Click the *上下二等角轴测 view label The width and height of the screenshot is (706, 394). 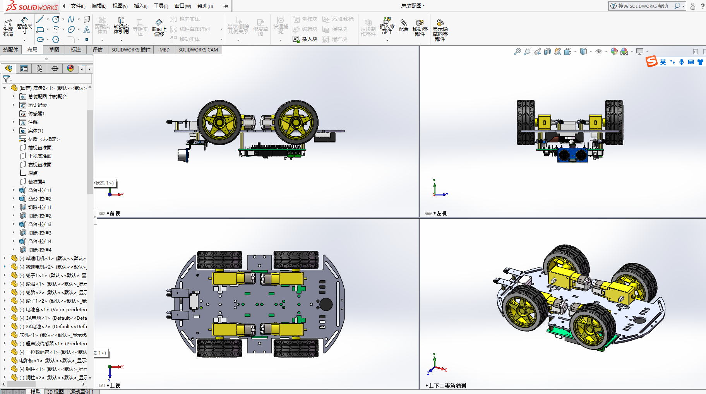click(x=446, y=385)
